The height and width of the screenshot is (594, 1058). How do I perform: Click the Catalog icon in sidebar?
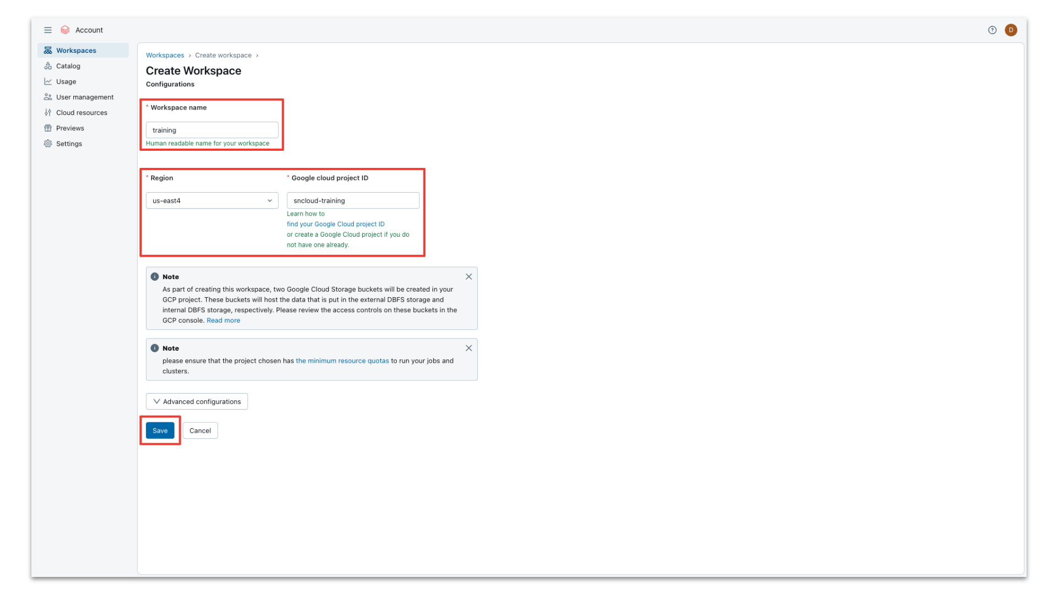(x=48, y=66)
